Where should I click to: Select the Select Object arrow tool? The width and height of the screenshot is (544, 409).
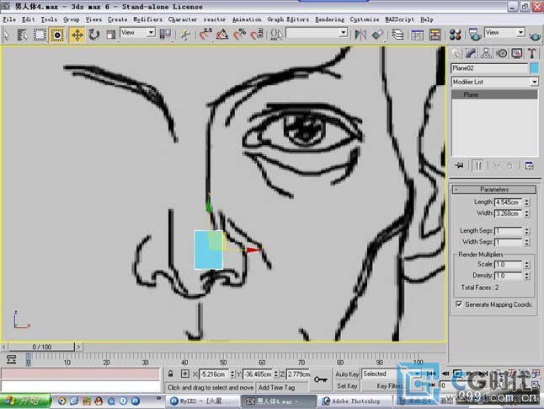6,35
